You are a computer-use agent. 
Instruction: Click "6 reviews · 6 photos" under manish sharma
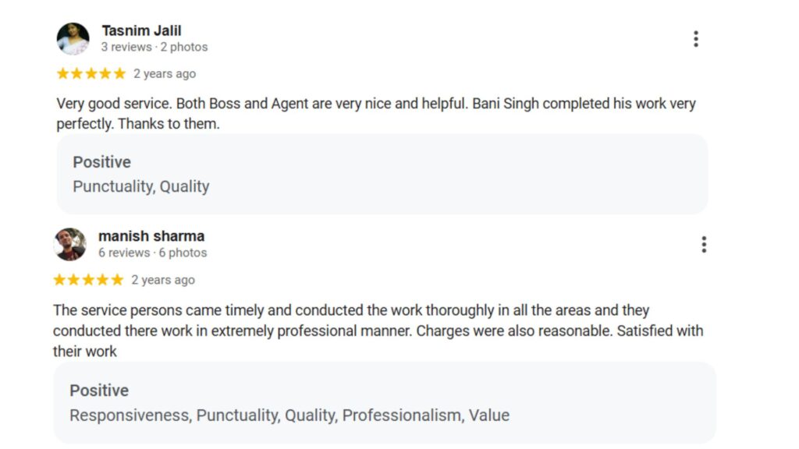pos(153,253)
